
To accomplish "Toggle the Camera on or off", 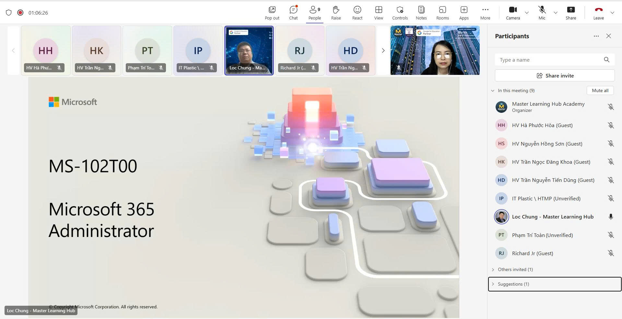I will 513,13.
